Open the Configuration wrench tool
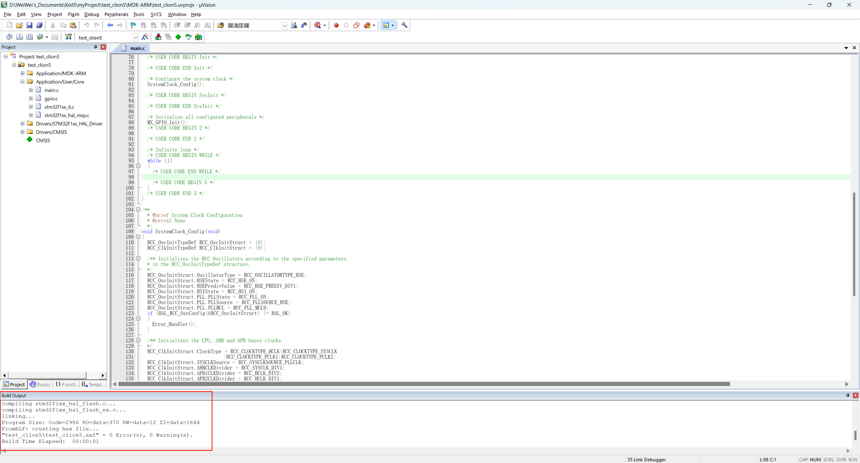The height and width of the screenshot is (463, 860). (404, 25)
